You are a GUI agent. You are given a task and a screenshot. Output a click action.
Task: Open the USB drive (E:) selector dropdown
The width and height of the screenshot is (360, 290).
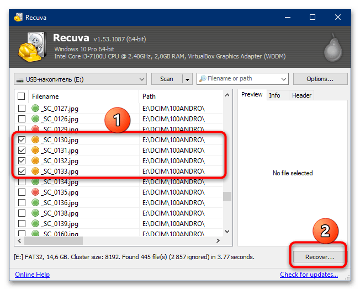coord(80,79)
